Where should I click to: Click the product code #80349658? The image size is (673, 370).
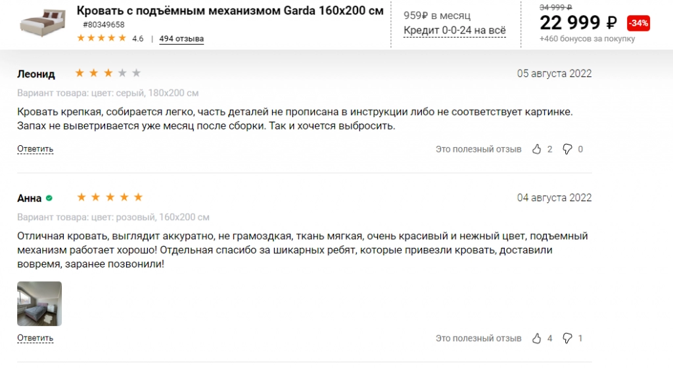click(103, 25)
